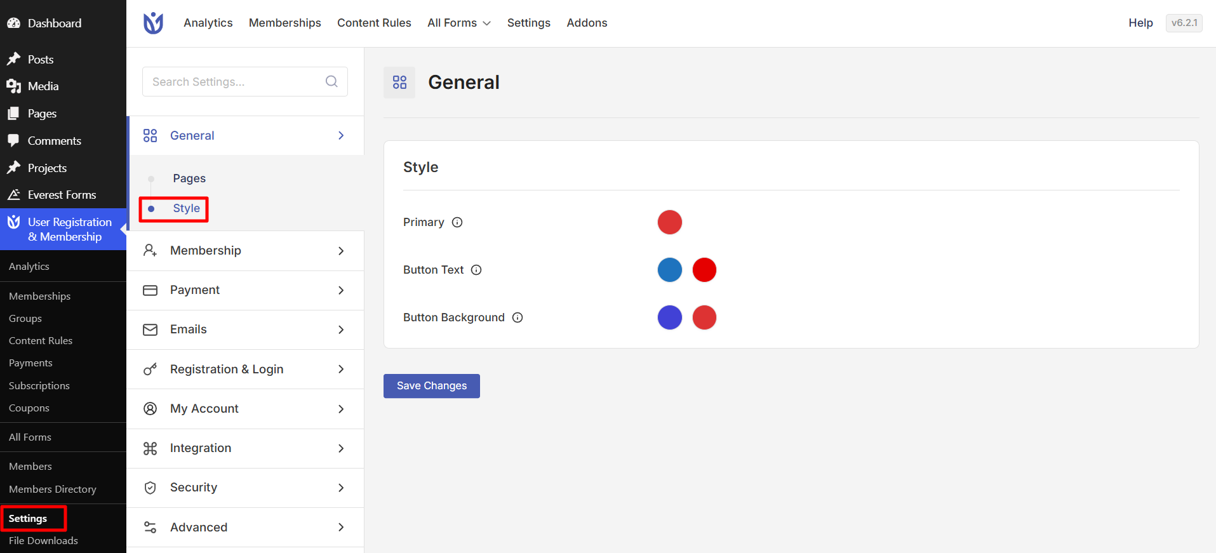
Task: Expand the Membership settings chevron
Action: point(341,251)
